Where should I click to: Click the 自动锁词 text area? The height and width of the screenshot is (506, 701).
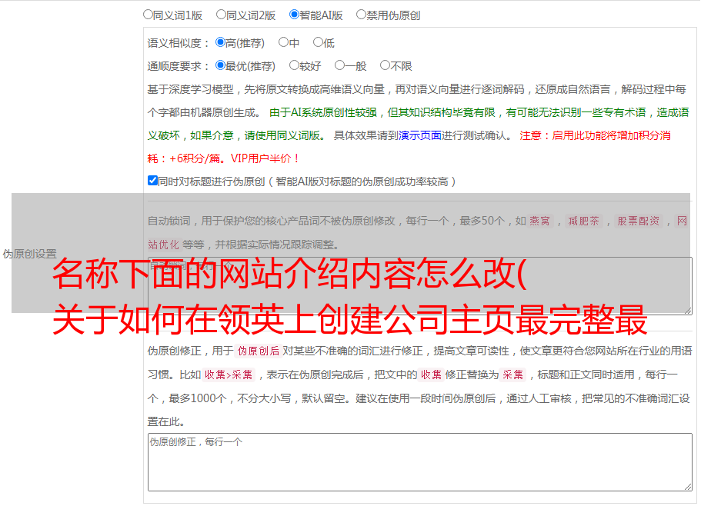click(x=420, y=286)
